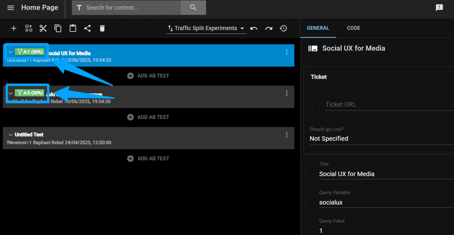
Task: Expand the Untitled Test chevron
Action: (x=11, y=135)
